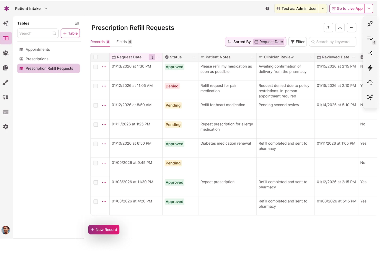Check the 01/12/2026 at 11:05 AM row checkbox

(96, 86)
